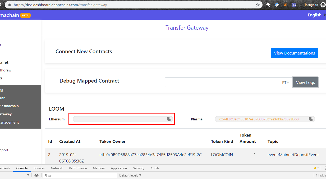Click the eye icon to create a live expression

pos(36,175)
